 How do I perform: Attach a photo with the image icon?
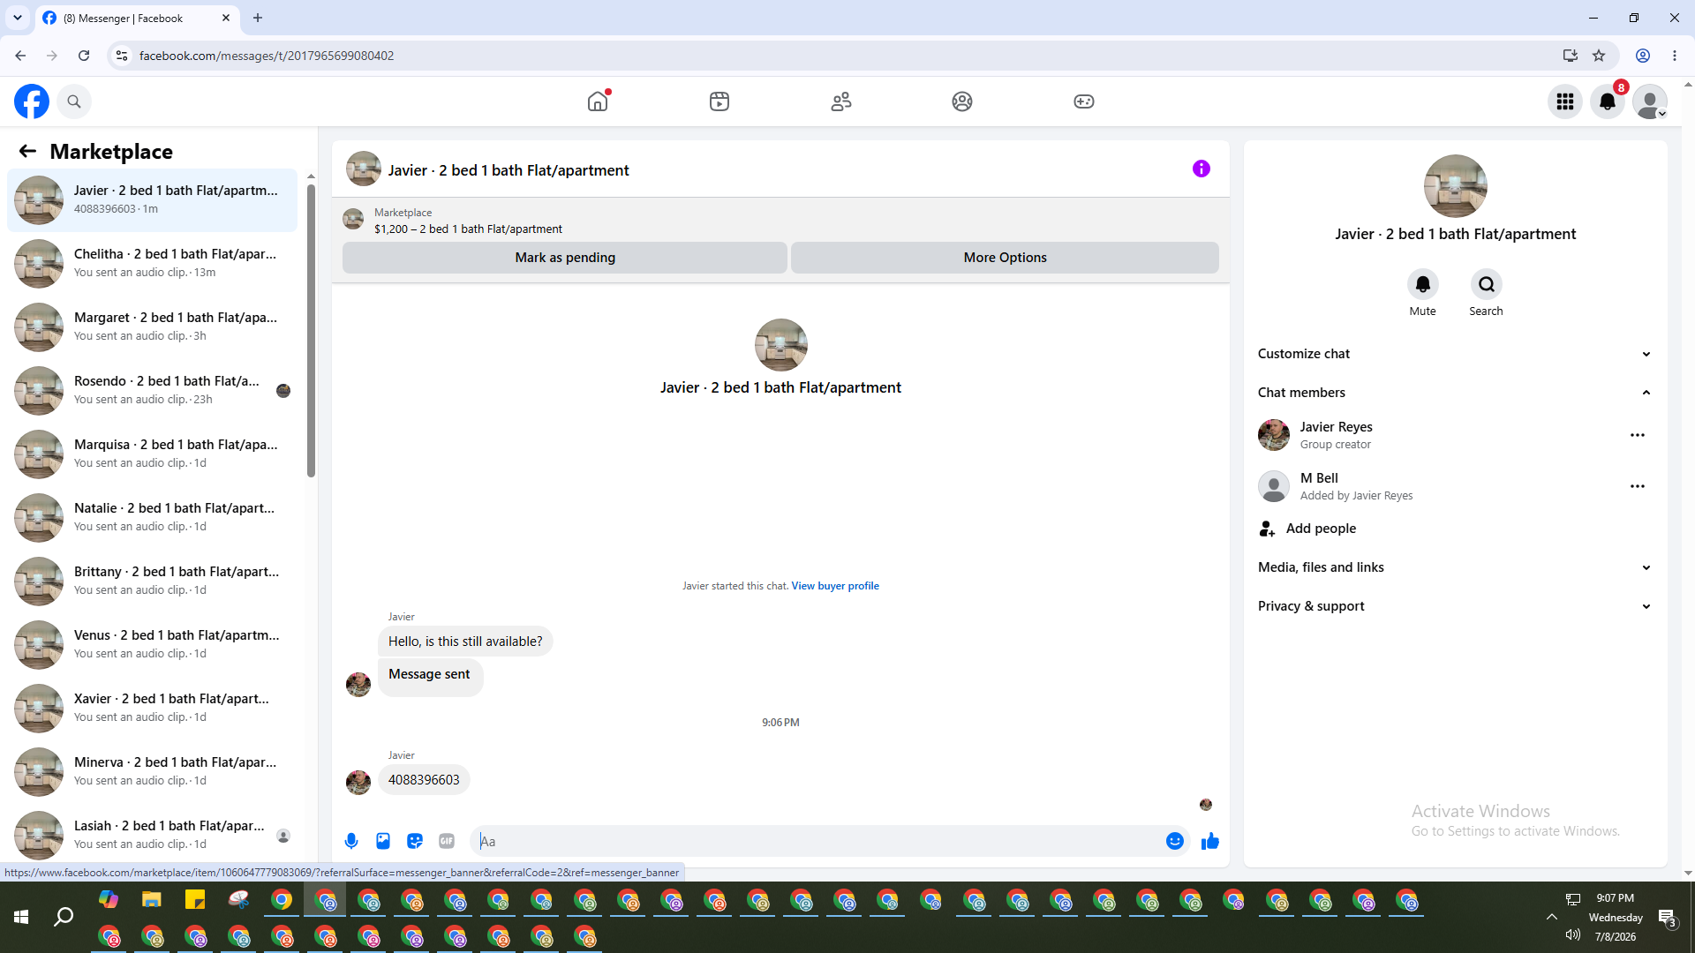point(383,841)
